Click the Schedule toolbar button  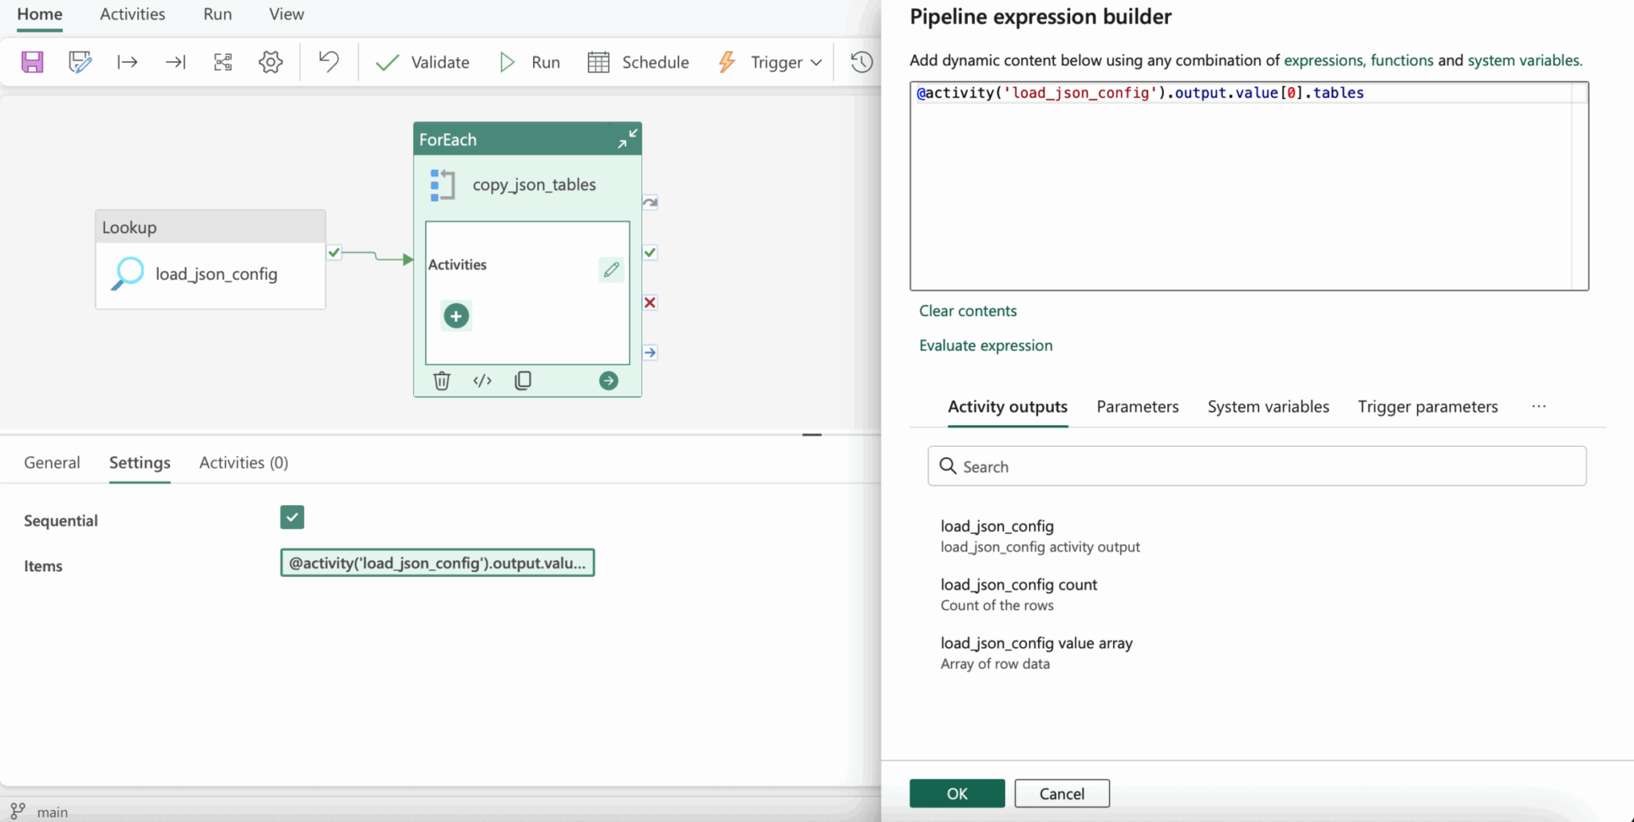(x=638, y=62)
